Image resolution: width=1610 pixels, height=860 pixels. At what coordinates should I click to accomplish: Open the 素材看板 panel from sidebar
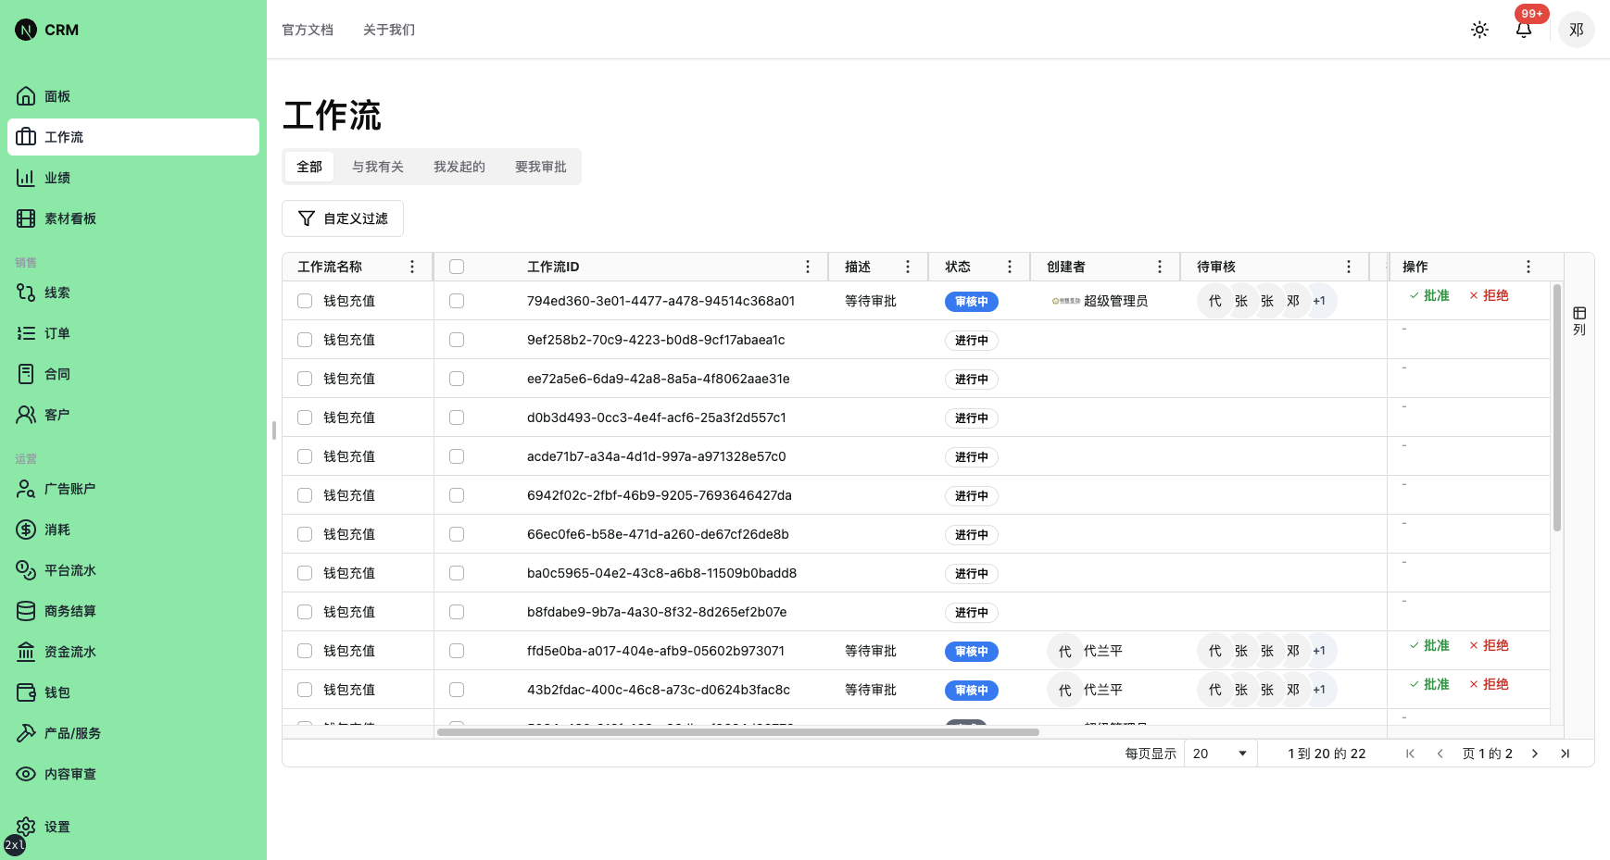tap(70, 218)
